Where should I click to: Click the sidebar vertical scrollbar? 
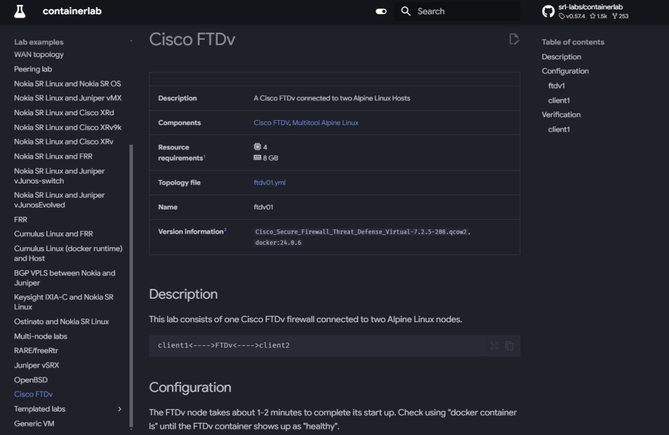point(131,286)
